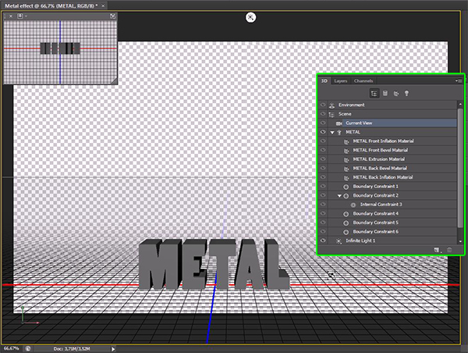
Task: Select the Current View item
Action: tap(359, 123)
